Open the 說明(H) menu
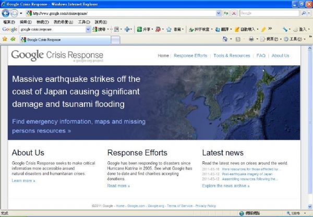Viewport: 313px width, 217px height. [101, 22]
